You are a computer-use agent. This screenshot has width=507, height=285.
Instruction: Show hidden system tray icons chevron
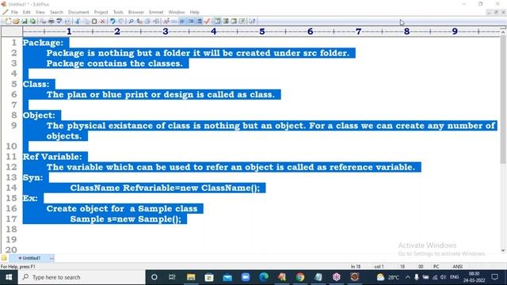407,277
